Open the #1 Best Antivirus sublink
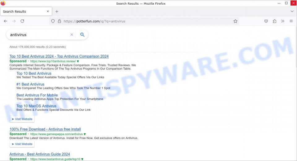This screenshot has width=297, height=161. [30, 84]
